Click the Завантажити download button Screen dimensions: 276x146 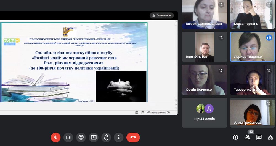click(161, 15)
